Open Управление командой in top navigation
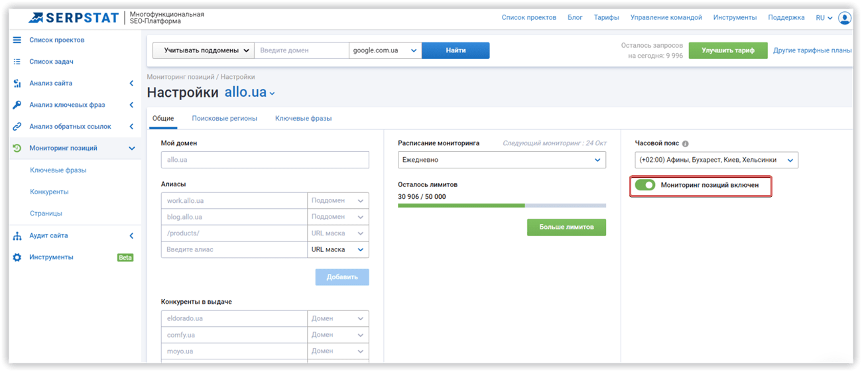This screenshot has height=372, width=862. click(666, 18)
